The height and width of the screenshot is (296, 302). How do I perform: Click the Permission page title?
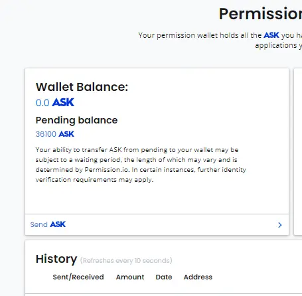(x=260, y=14)
